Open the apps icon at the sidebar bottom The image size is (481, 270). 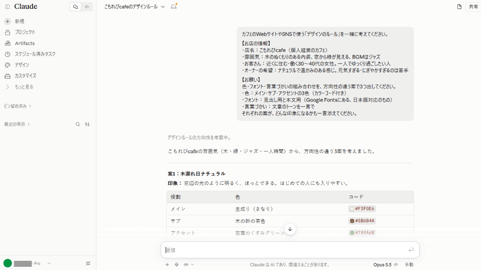pos(88,263)
